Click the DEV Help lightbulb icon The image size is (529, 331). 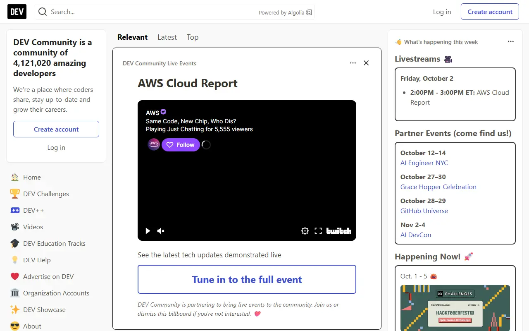15,260
